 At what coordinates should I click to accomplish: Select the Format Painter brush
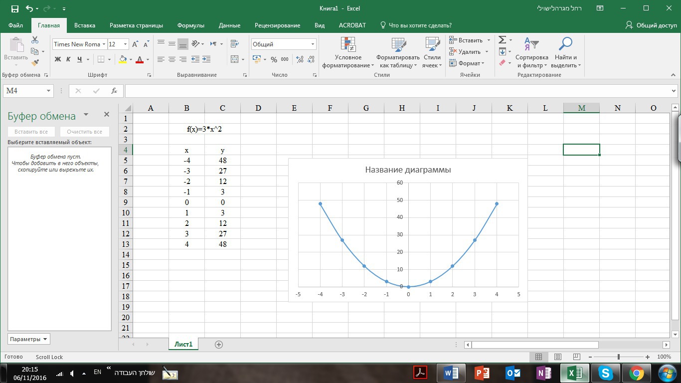(35, 63)
